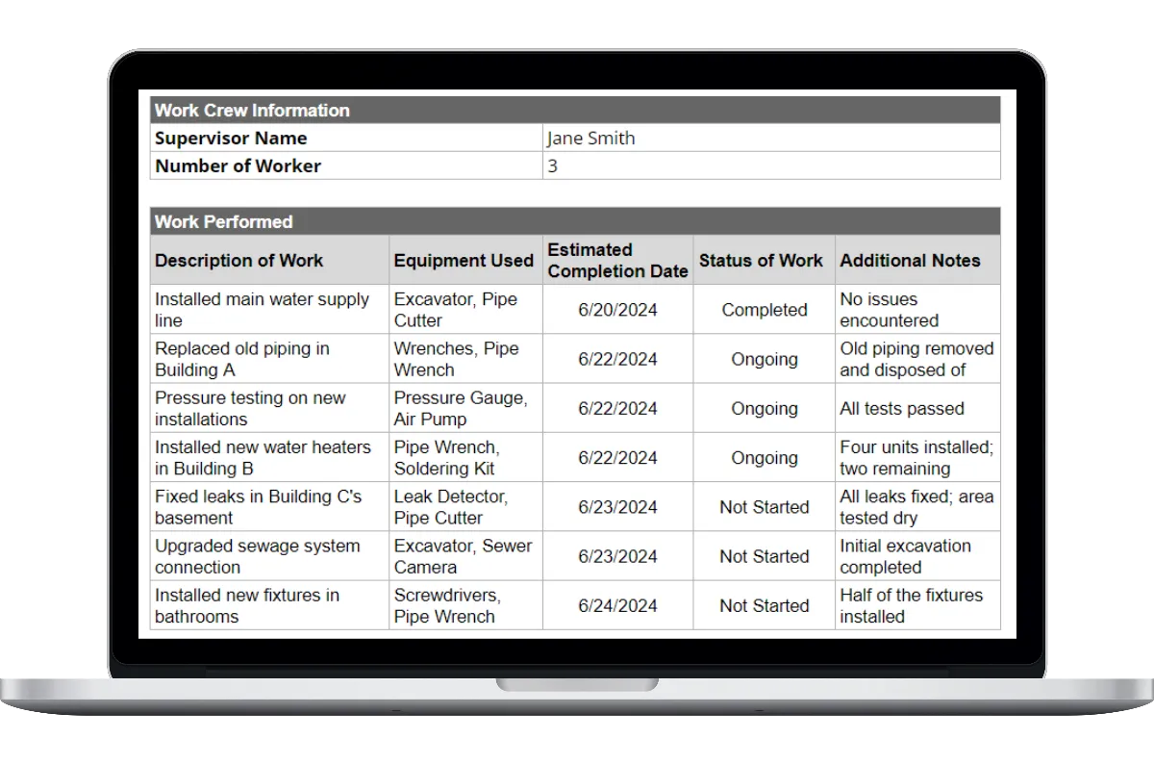
Task: Click the 'All tests passed' notes cell
Action: tap(902, 409)
